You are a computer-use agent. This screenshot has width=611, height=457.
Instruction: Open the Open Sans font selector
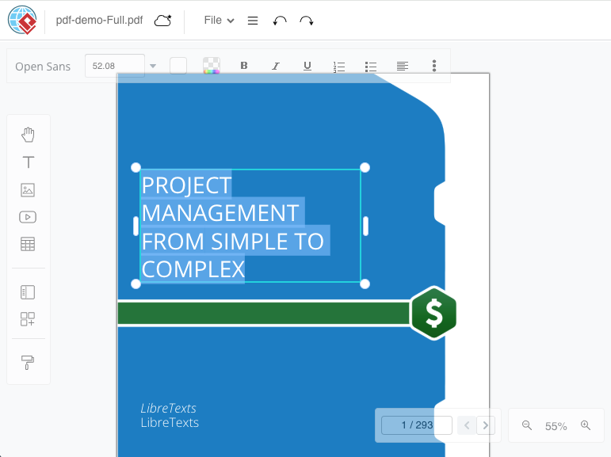click(x=43, y=67)
